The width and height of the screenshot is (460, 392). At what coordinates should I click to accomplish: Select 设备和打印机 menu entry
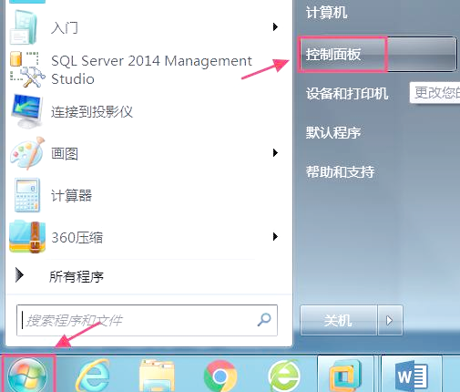tap(347, 93)
